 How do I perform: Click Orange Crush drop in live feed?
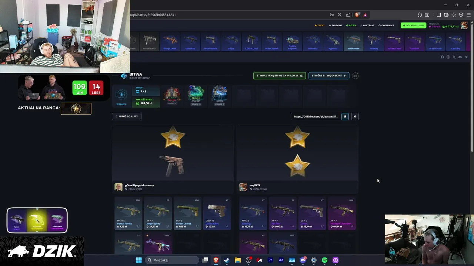[170, 41]
